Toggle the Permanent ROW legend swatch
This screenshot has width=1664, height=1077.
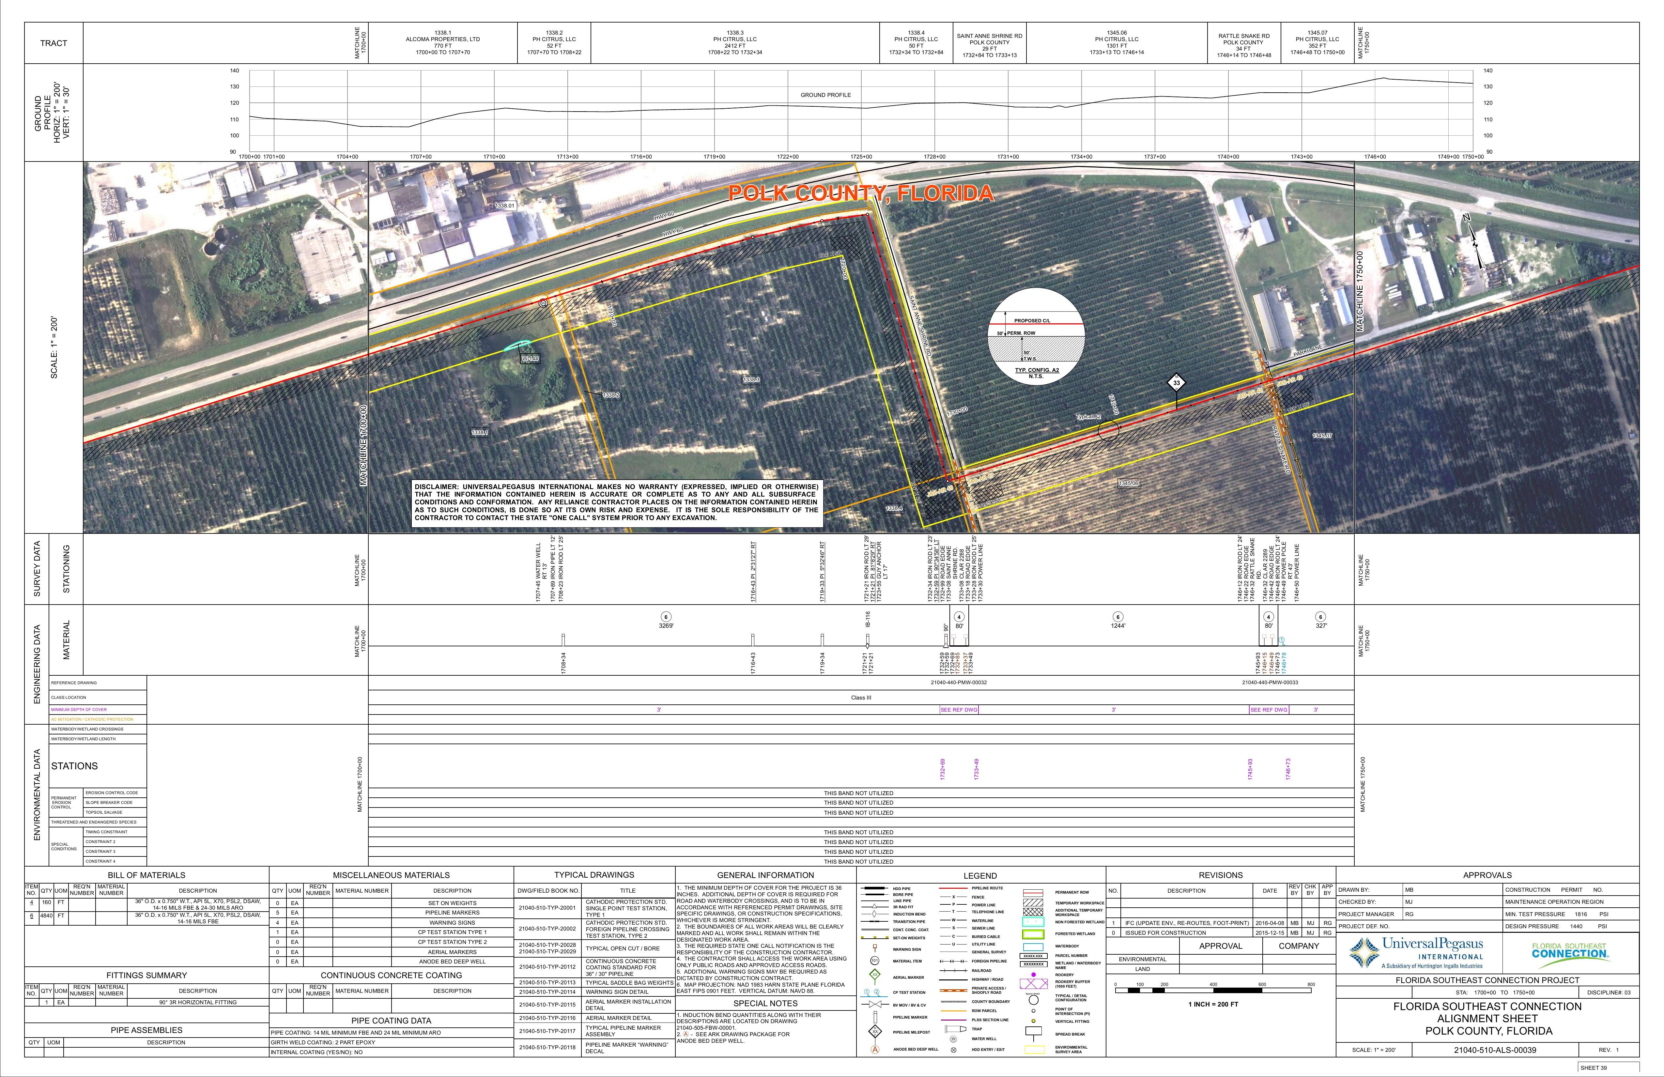pyautogui.click(x=1033, y=893)
